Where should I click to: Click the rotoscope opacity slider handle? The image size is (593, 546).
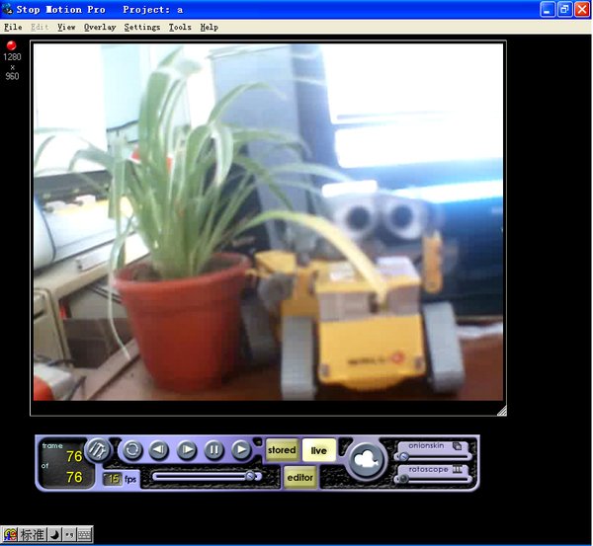[403, 480]
